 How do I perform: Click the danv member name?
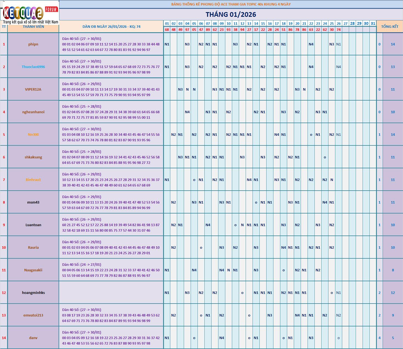33,338
